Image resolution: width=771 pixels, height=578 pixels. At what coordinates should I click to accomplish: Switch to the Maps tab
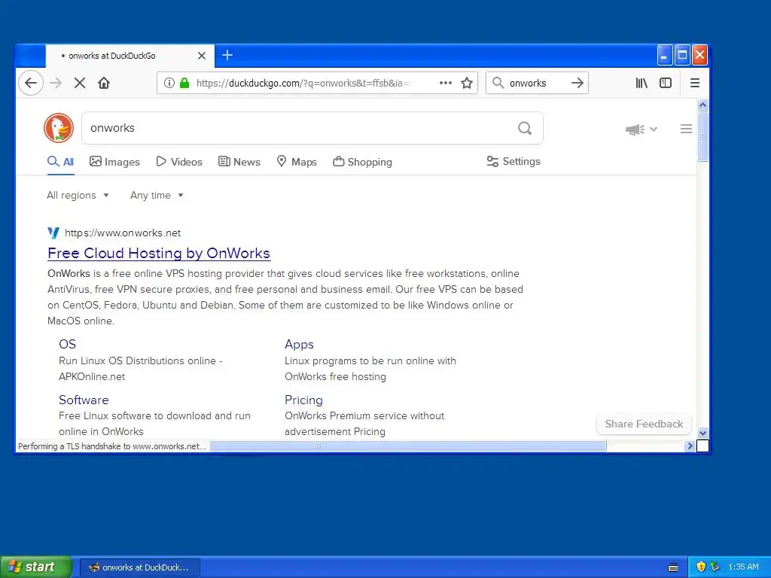coord(297,162)
